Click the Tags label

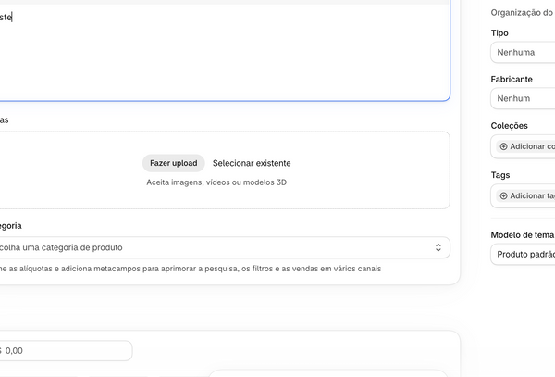[x=500, y=175]
